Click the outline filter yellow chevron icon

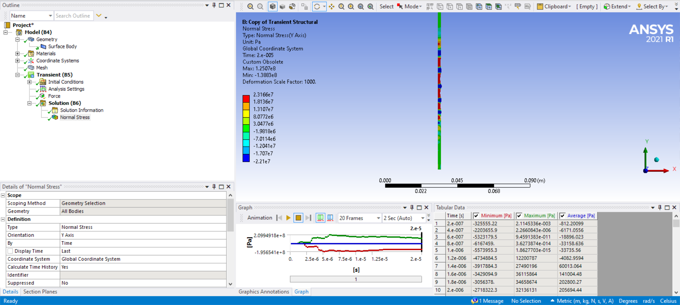[x=99, y=16]
